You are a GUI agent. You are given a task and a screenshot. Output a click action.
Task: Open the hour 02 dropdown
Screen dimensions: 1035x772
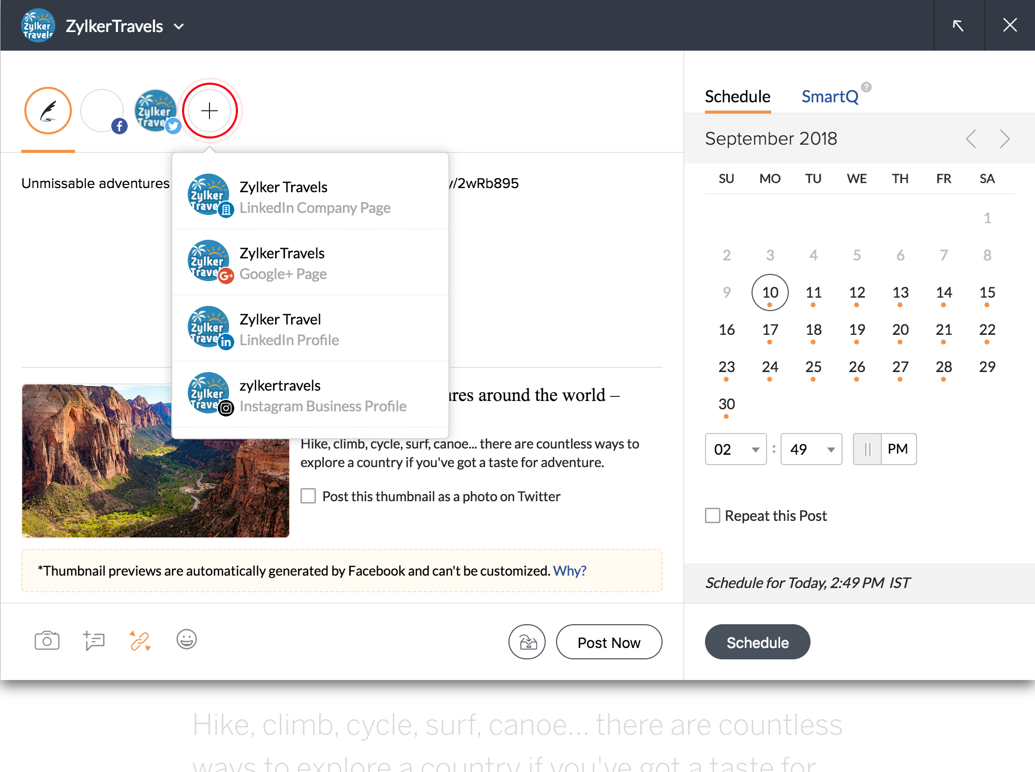point(736,449)
